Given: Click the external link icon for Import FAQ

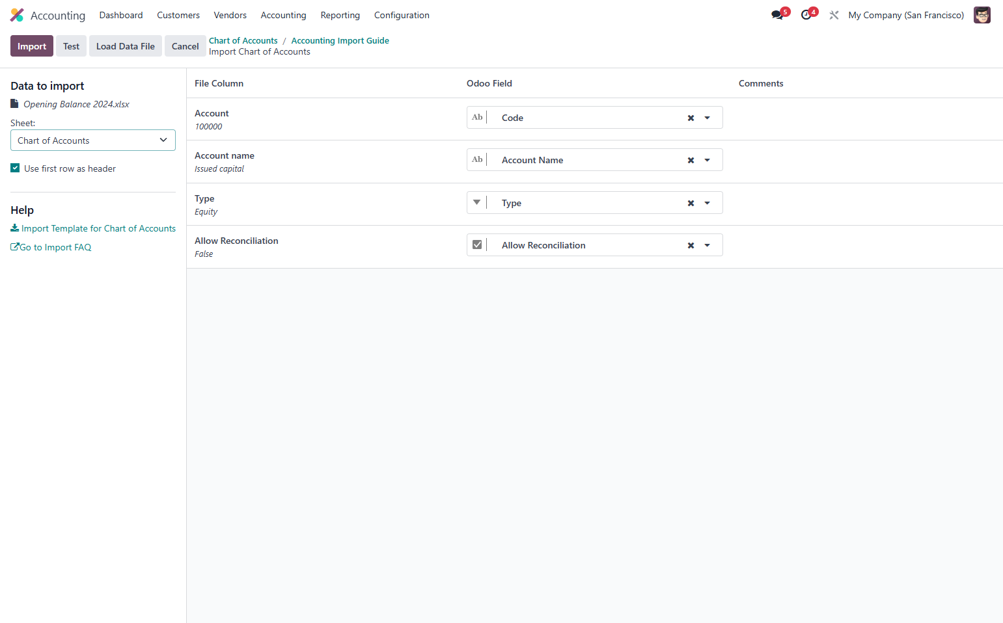Looking at the screenshot, I should 15,247.
